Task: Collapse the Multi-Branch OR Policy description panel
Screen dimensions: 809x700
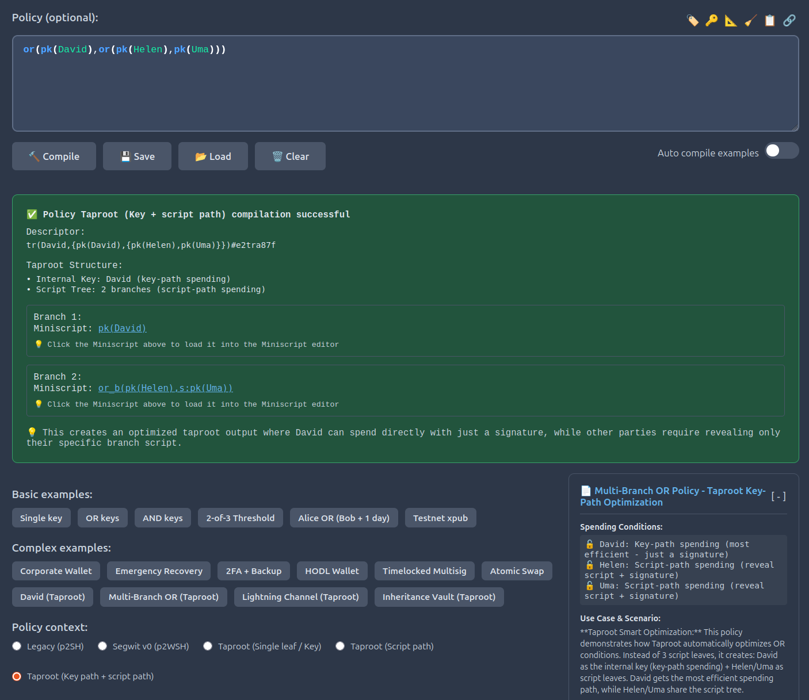Action: pyautogui.click(x=779, y=496)
